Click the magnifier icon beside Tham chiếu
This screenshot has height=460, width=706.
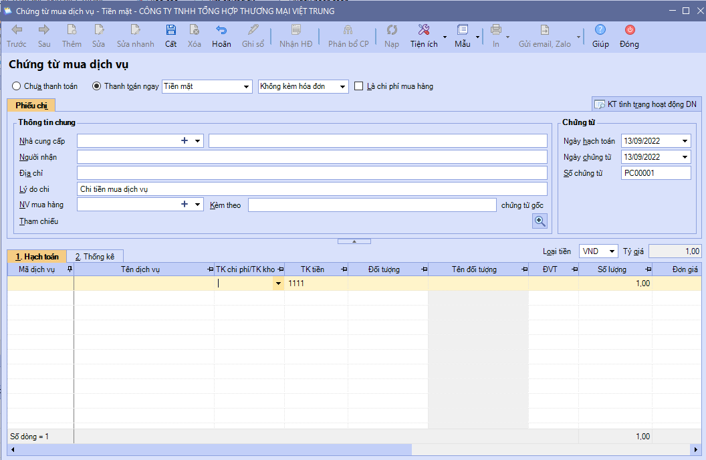tap(540, 221)
